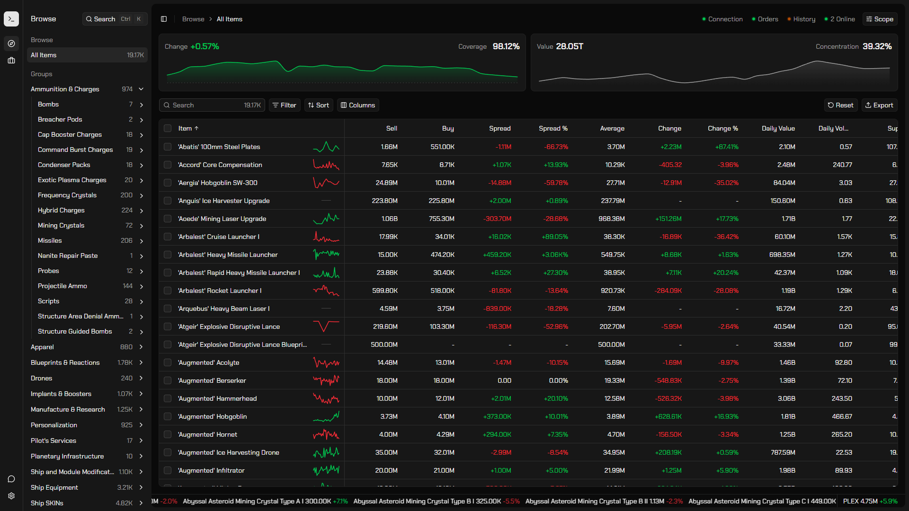Expand the Apparel group chevron
The width and height of the screenshot is (909, 511).
(141, 347)
